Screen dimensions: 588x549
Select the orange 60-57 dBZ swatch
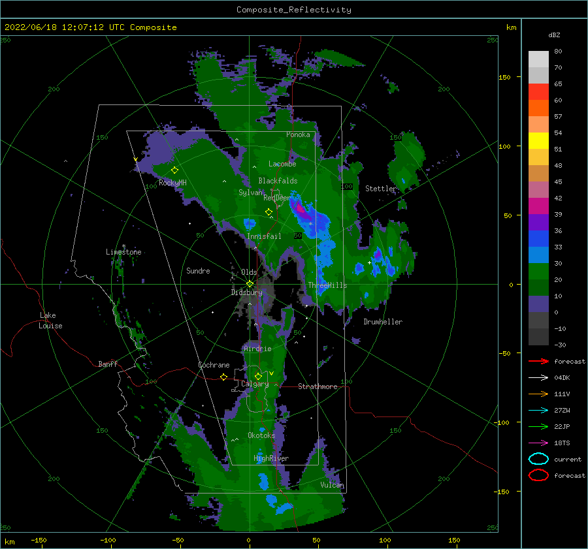tap(538, 108)
